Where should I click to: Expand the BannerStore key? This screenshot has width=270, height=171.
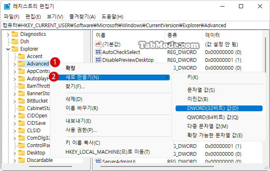(x=14, y=94)
